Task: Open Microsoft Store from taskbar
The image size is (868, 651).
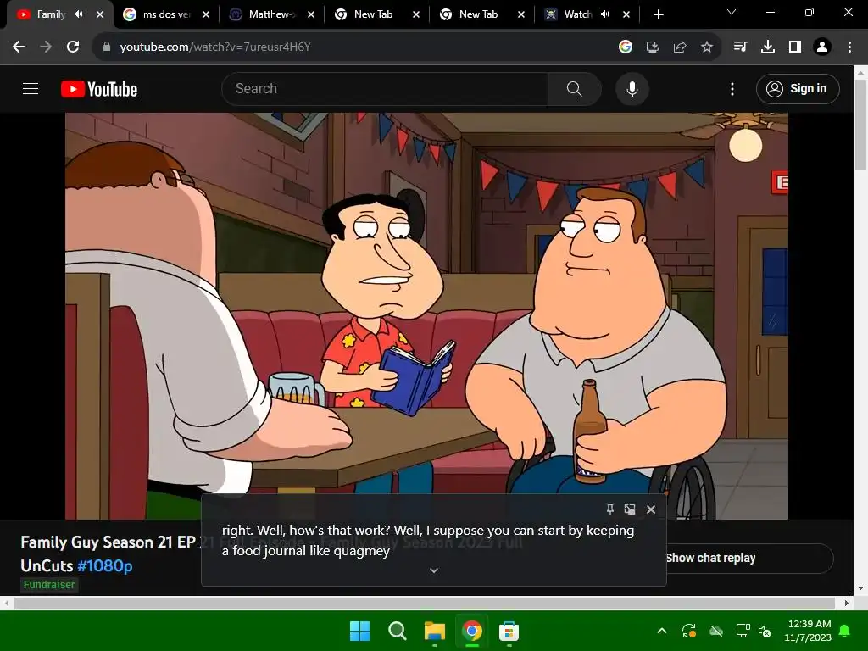Action: pos(509,631)
